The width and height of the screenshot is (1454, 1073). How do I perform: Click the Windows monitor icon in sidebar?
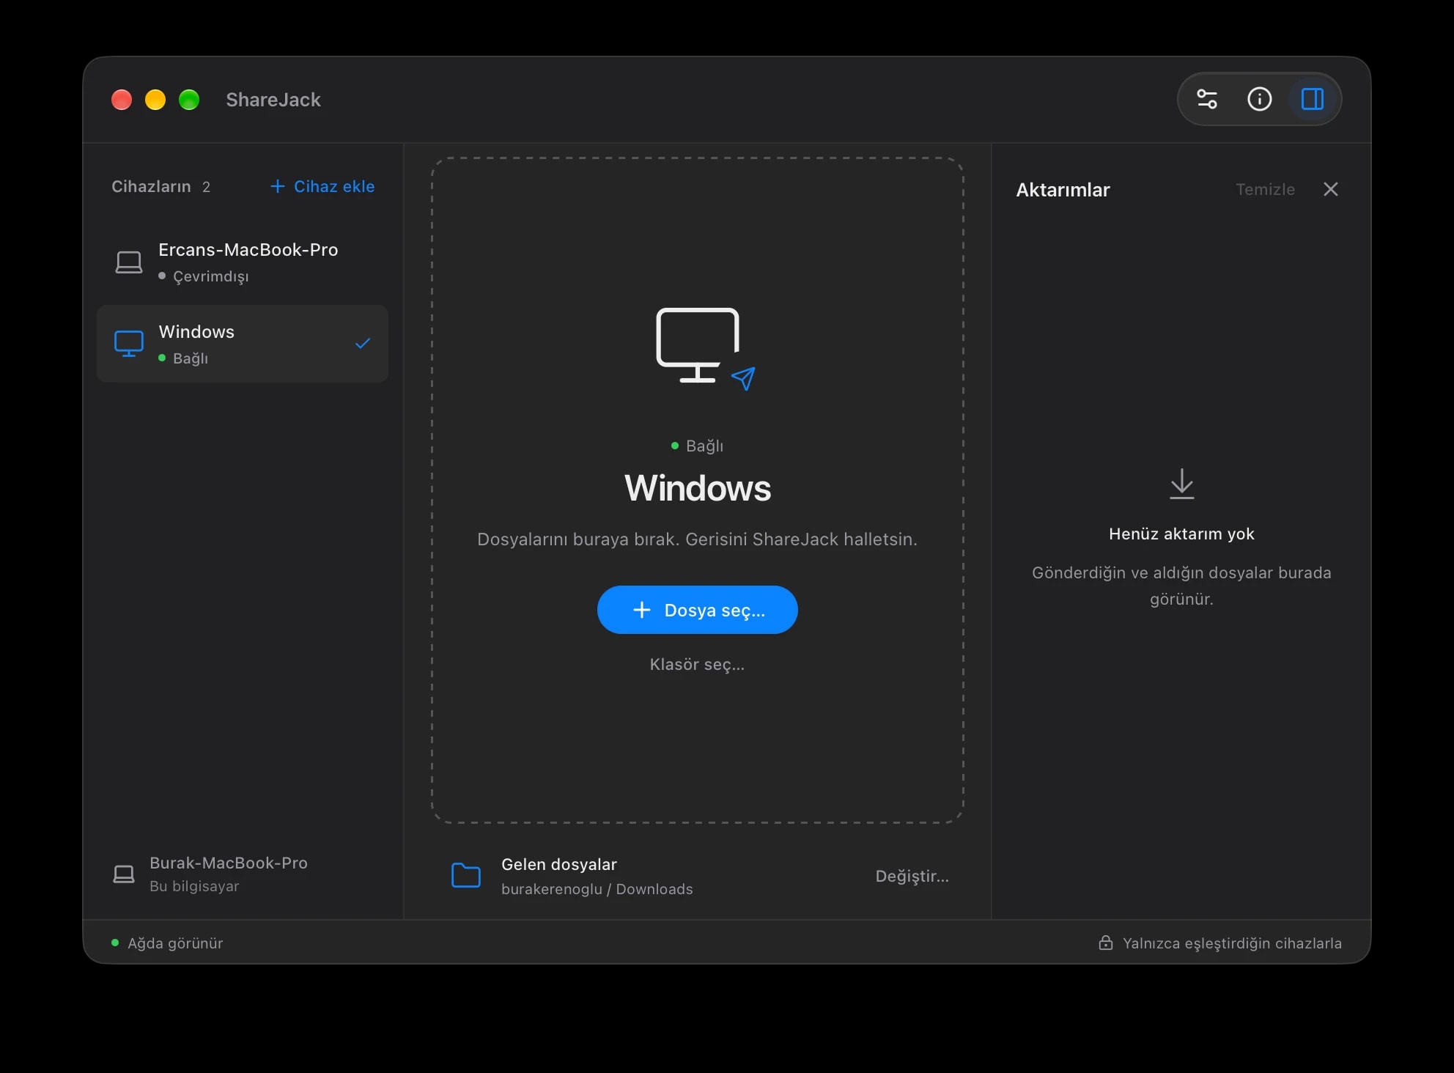coord(129,344)
